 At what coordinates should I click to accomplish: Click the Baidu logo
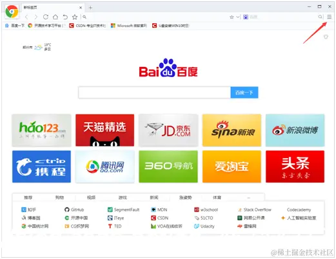pos(168,67)
